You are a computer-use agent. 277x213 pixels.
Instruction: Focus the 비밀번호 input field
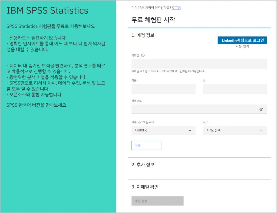199,109
